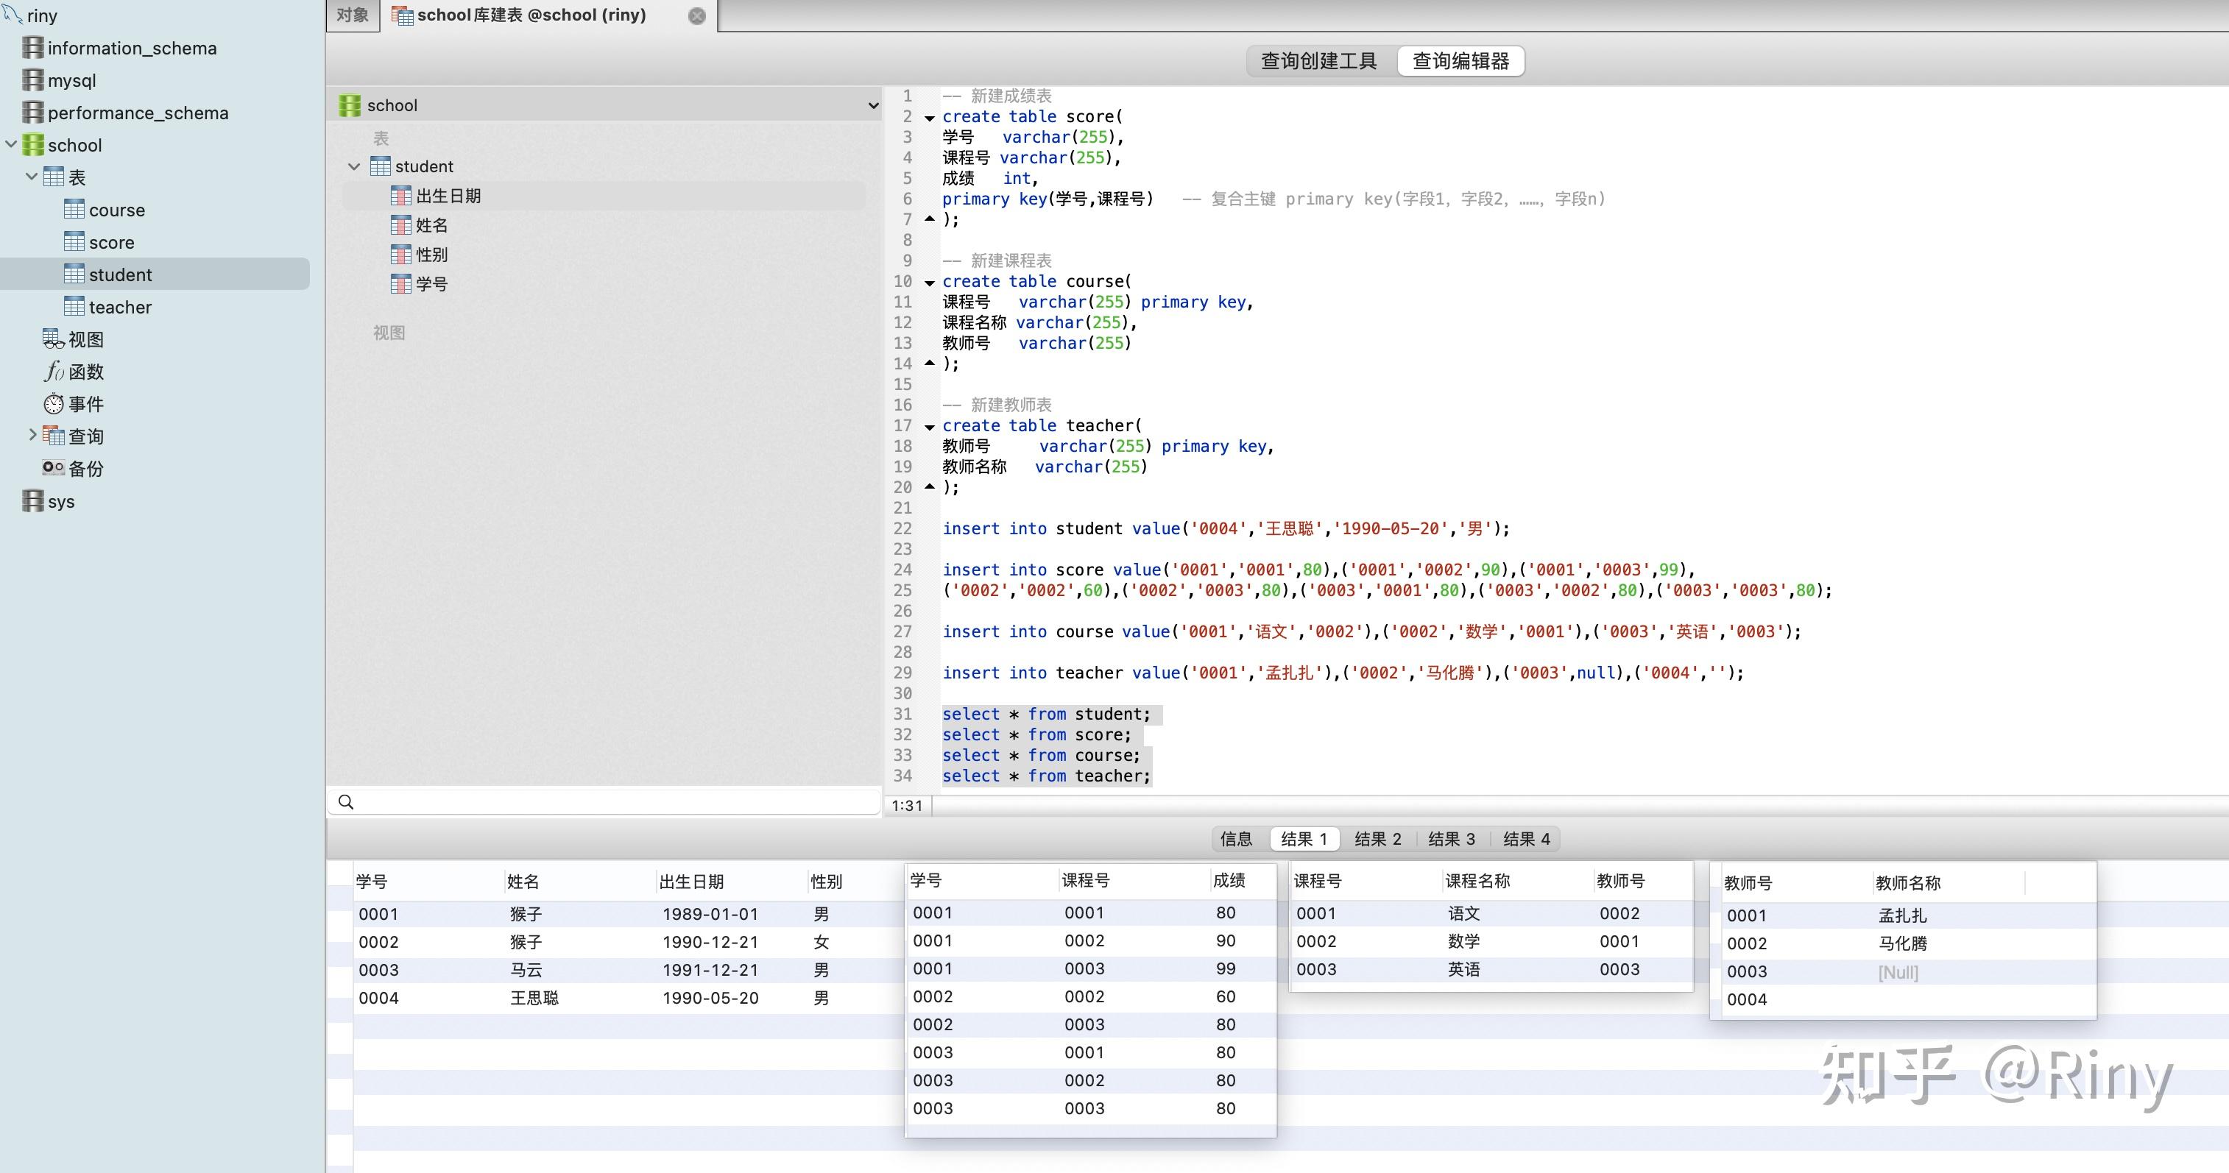2229x1173 pixels.
Task: Collapse the student table columns
Action: (353, 166)
